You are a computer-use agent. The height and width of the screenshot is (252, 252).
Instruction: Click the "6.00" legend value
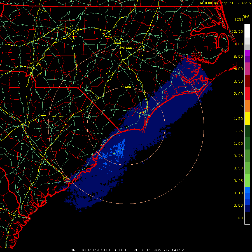[x=238, y=56]
